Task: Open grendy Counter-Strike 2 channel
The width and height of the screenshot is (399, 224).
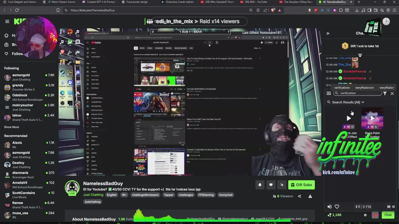Action: tap(30, 87)
